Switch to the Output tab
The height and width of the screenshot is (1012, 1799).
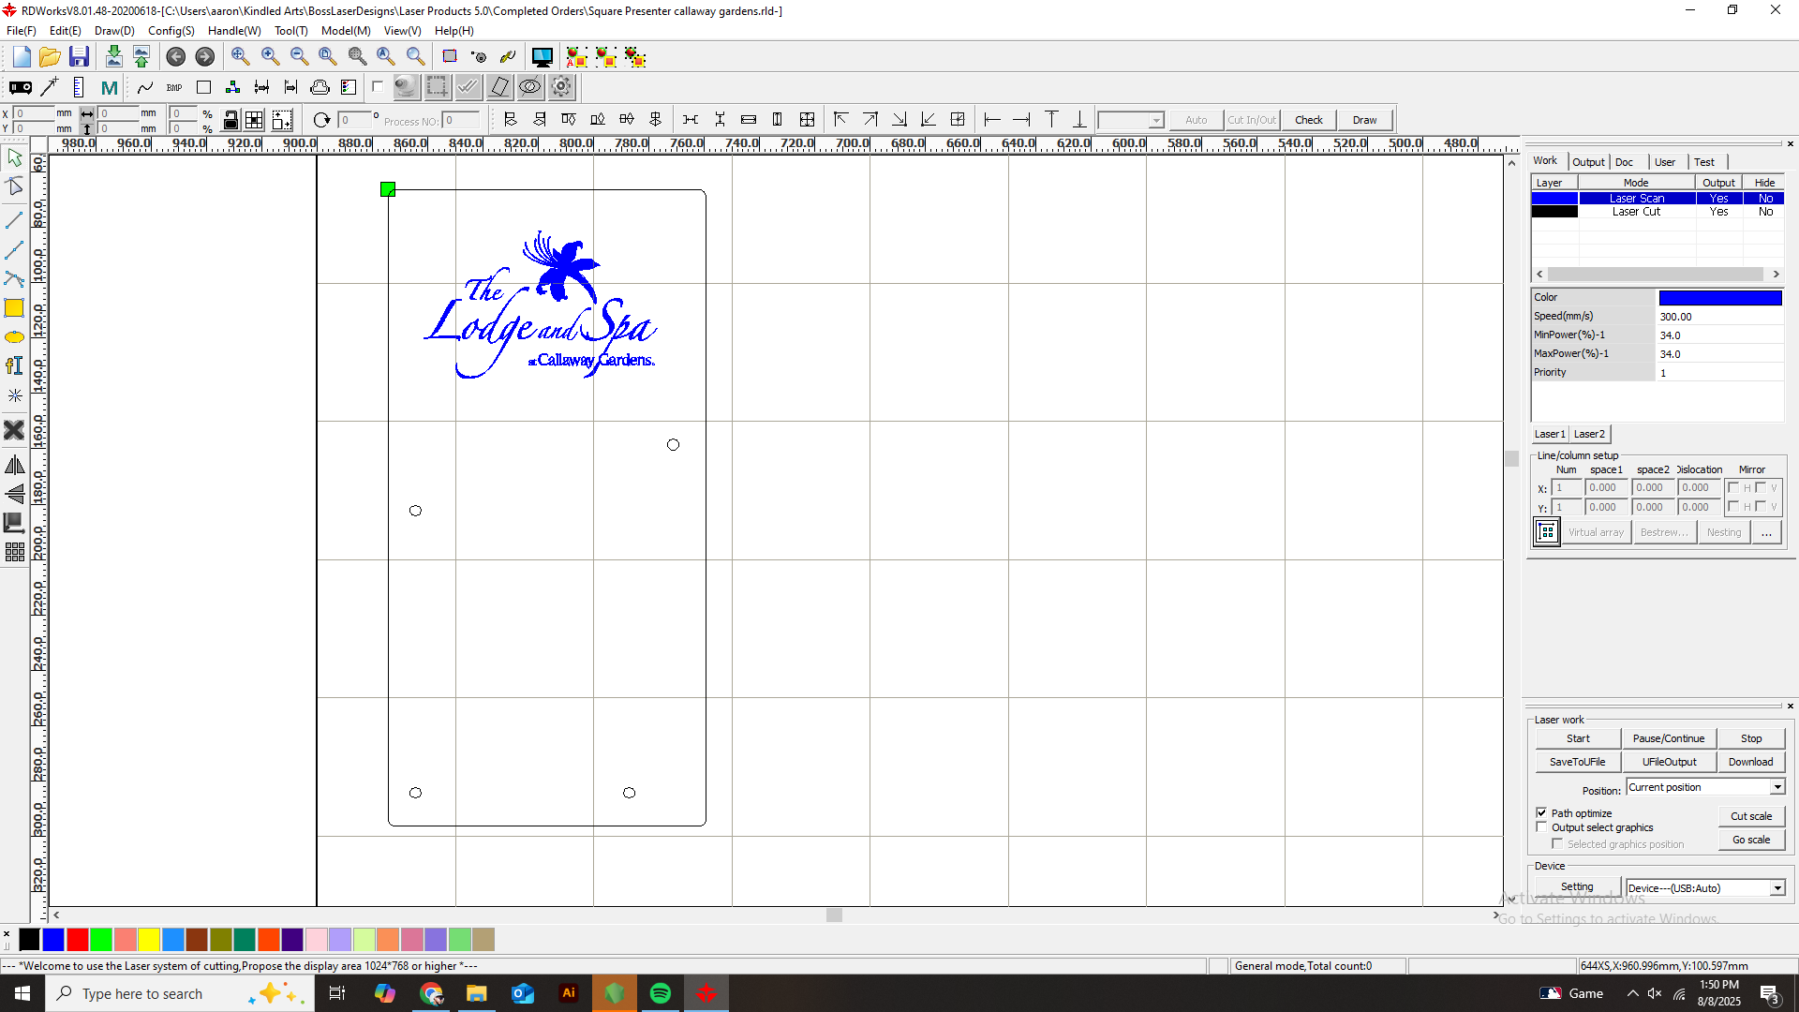1588,162
